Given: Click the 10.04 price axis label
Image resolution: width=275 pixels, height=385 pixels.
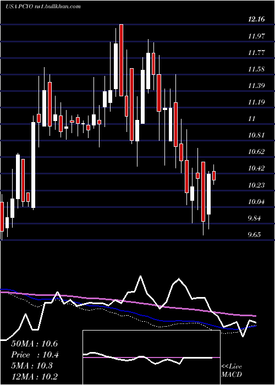Looking at the screenshot, I should [x=256, y=202].
